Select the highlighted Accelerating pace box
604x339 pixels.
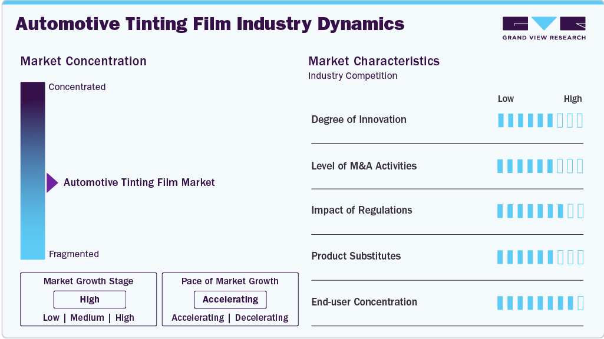pyautogui.click(x=230, y=300)
